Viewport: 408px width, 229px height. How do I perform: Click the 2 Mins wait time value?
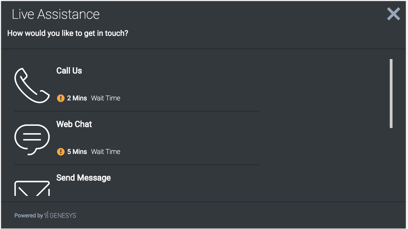(77, 98)
